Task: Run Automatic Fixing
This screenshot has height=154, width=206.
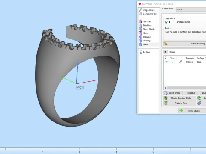Action: tap(185, 44)
